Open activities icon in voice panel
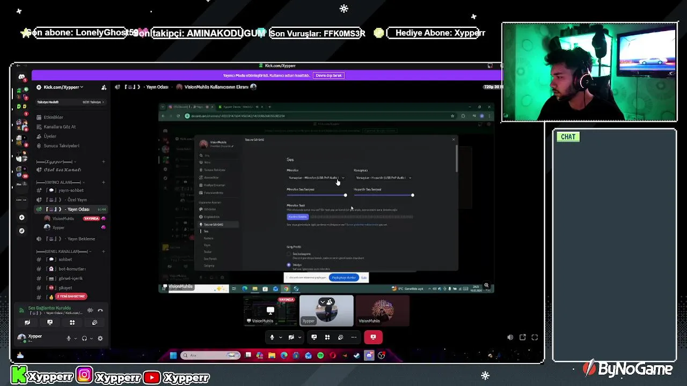 click(x=72, y=323)
